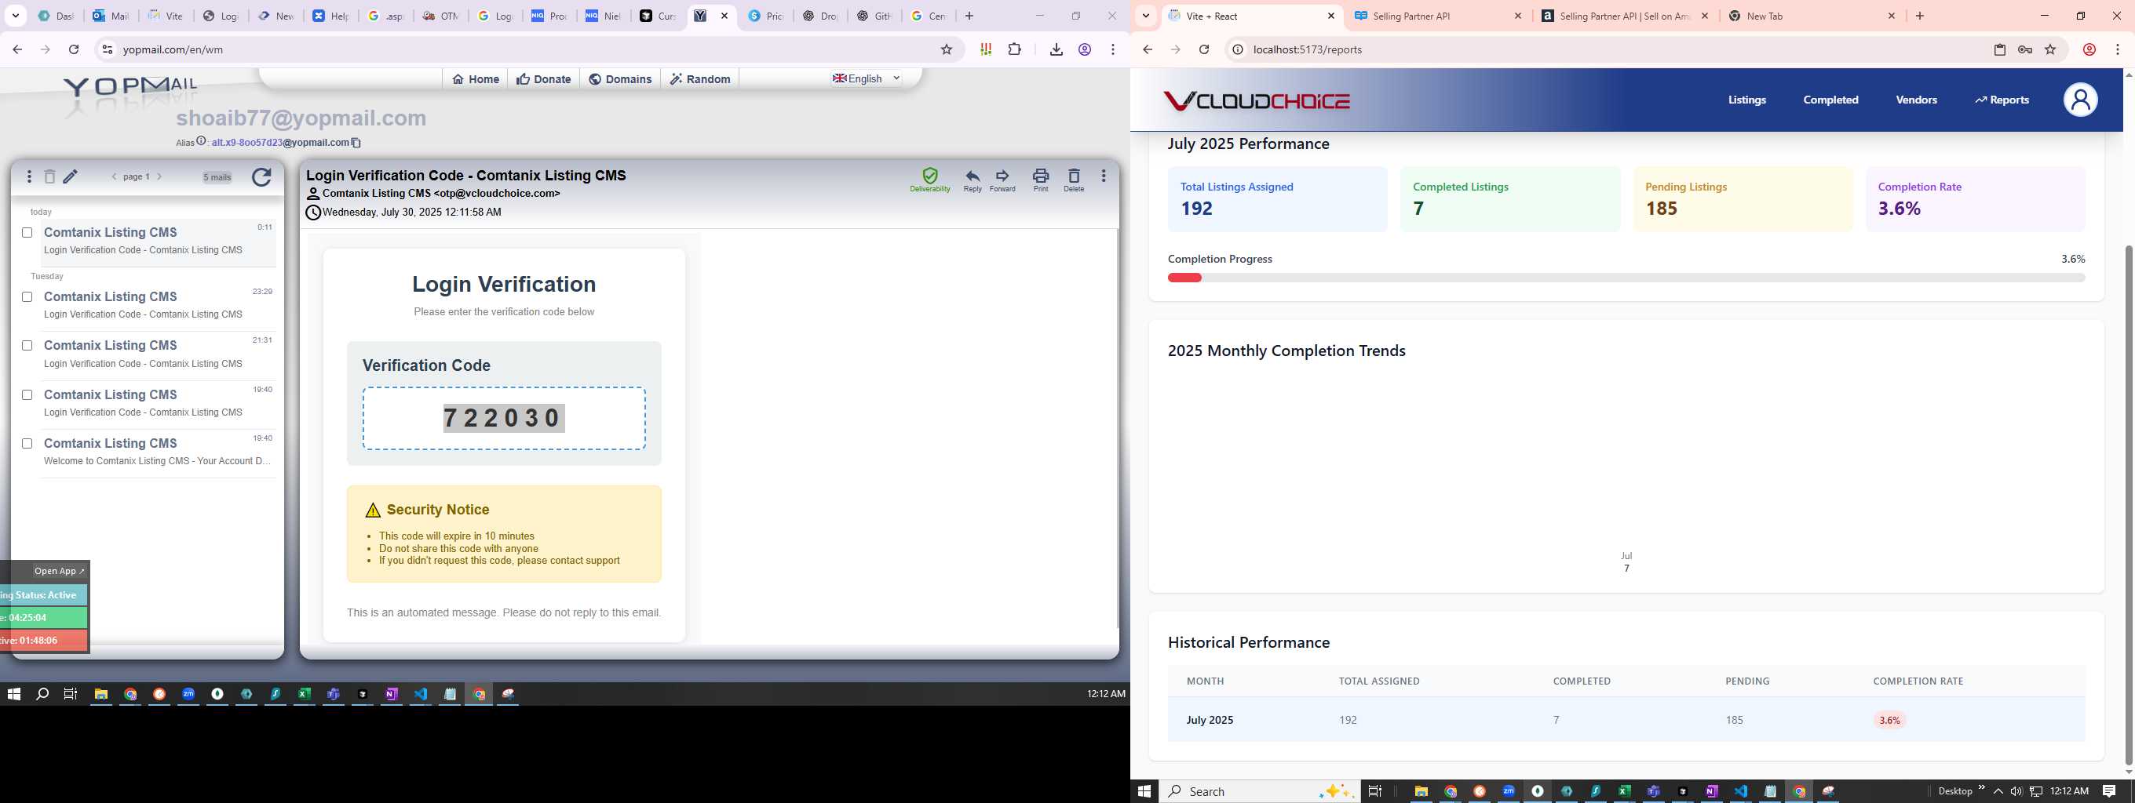Image resolution: width=2135 pixels, height=803 pixels.
Task: Open new tab in localhost browser window
Action: (1919, 16)
